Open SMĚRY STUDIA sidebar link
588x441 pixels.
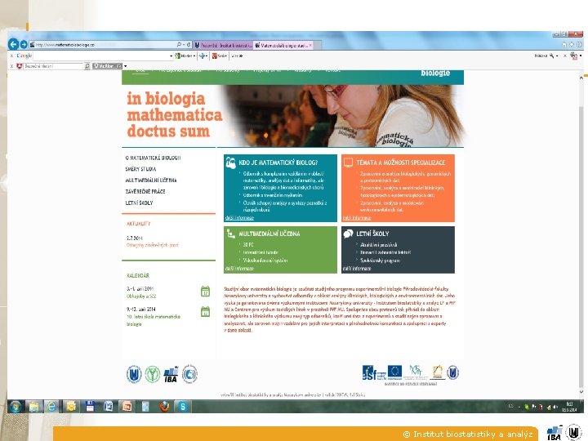(140, 169)
